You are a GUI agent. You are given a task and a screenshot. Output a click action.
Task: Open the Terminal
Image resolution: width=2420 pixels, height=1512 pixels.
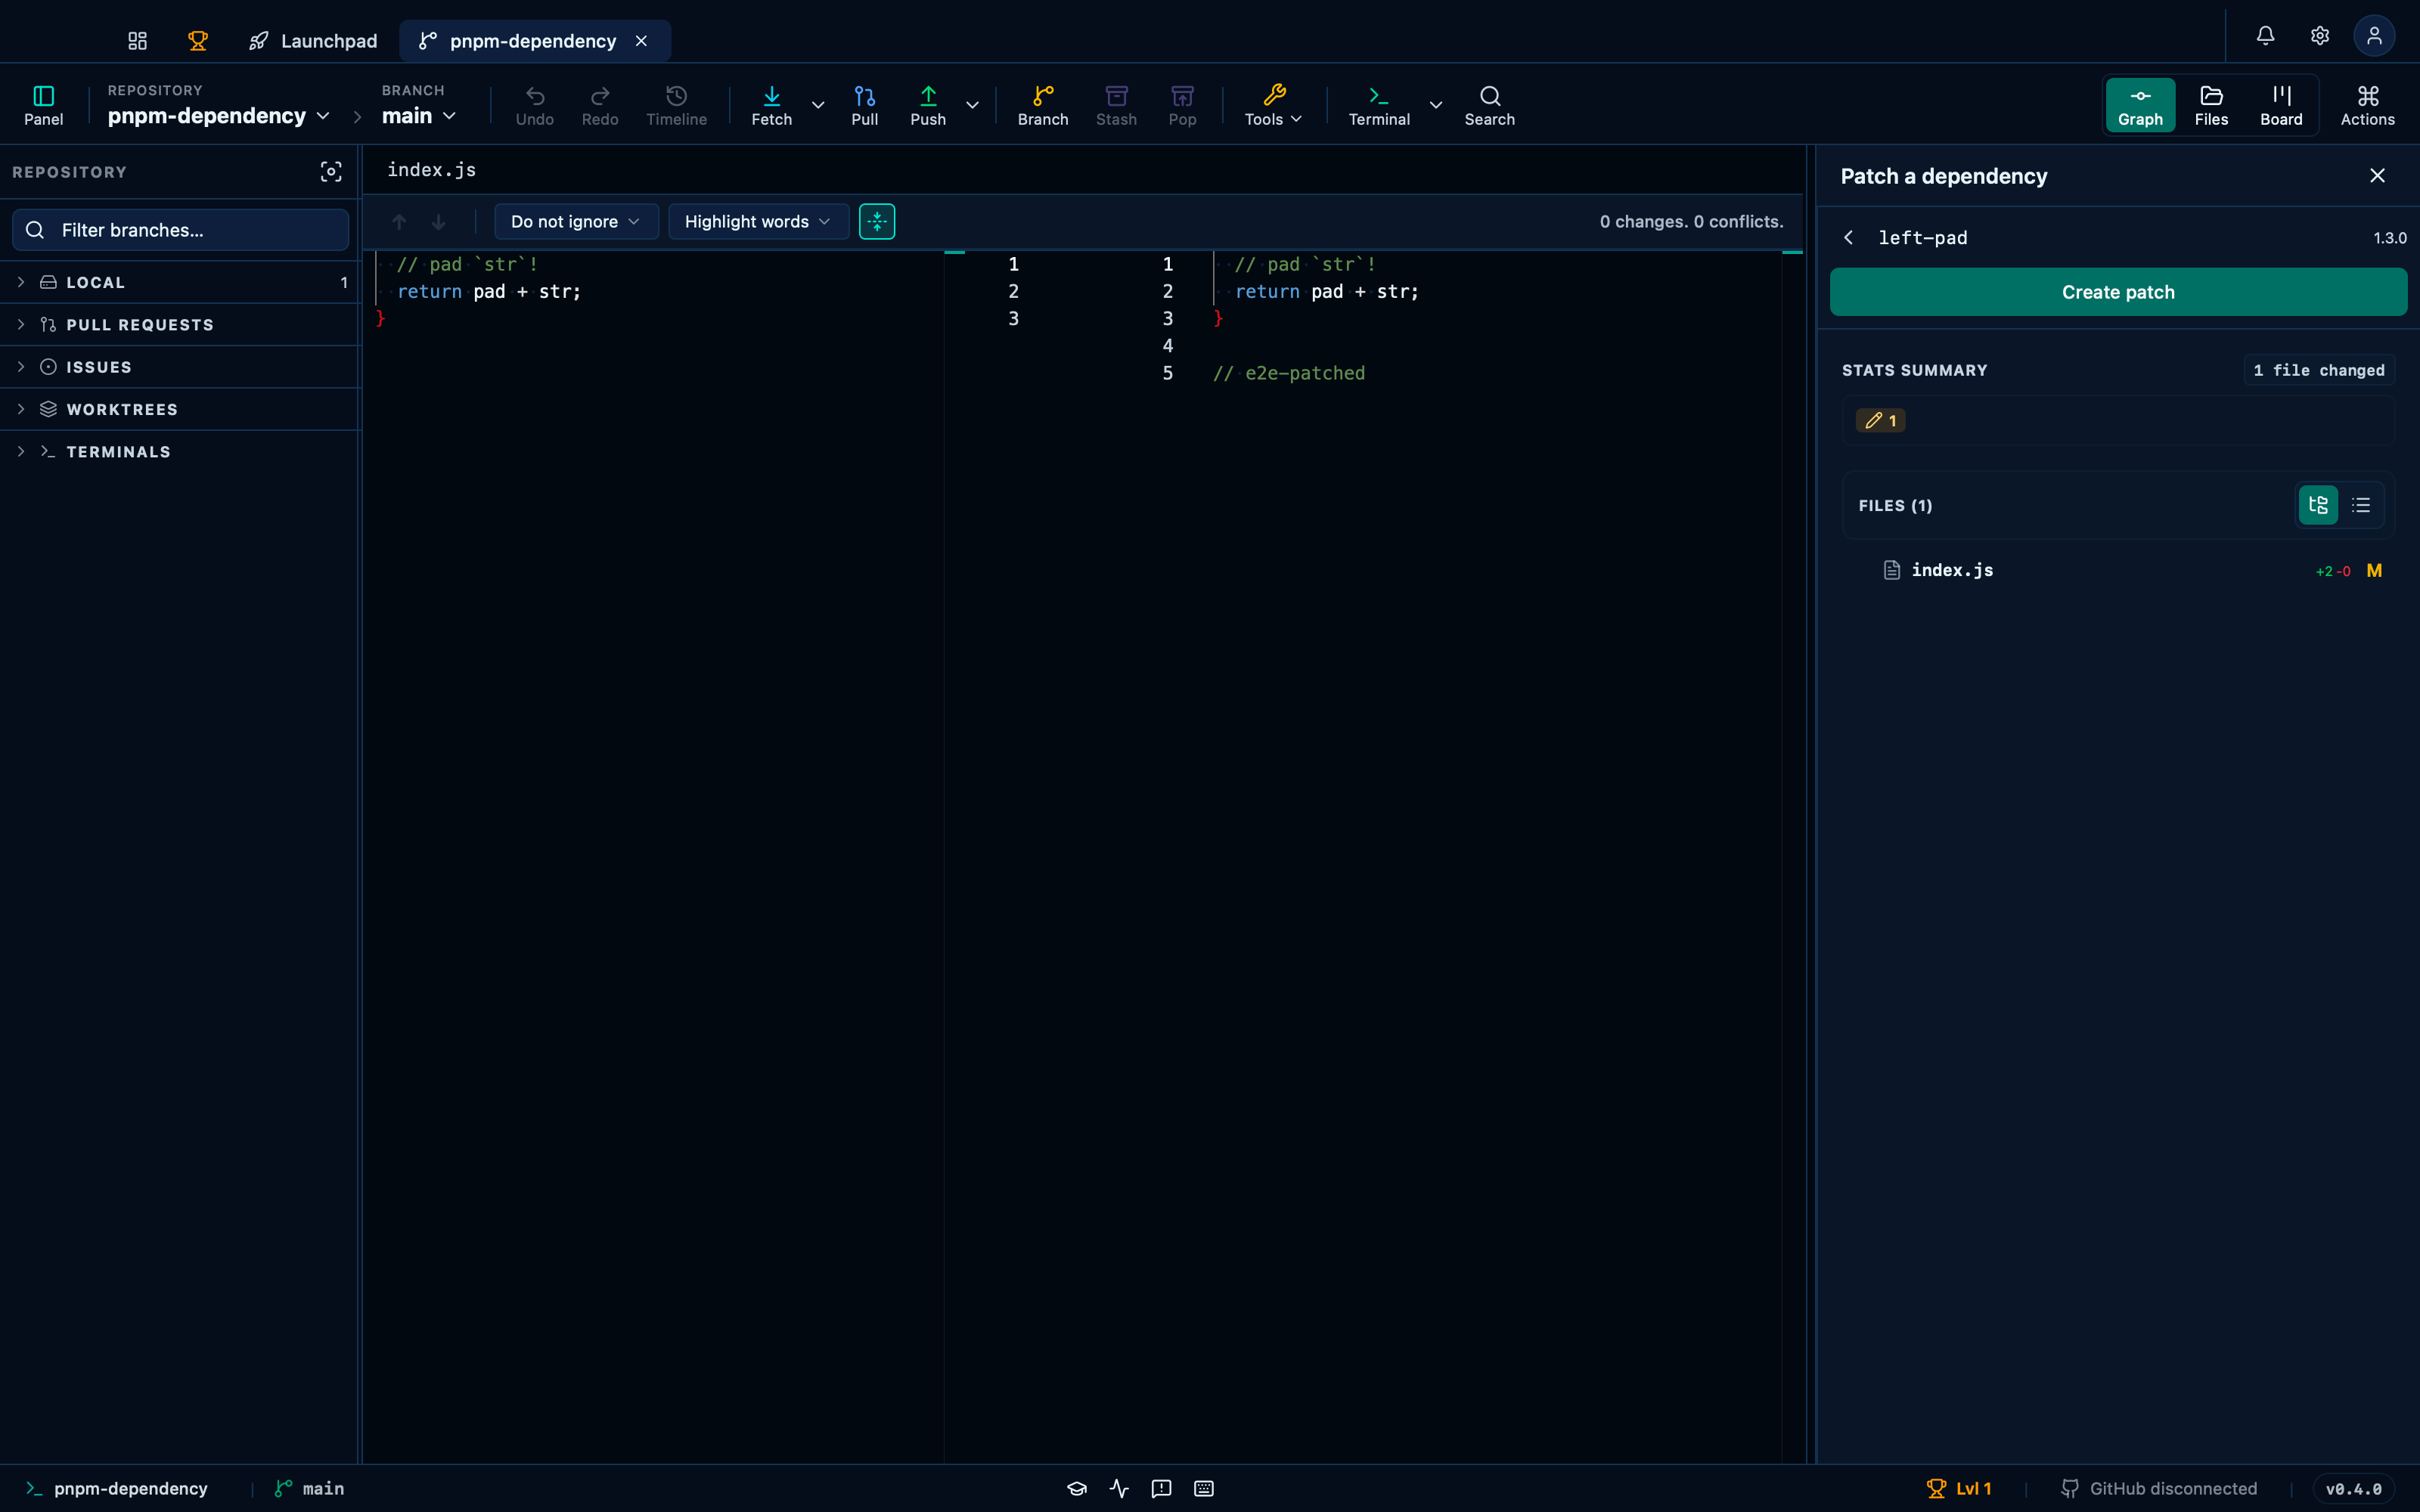click(x=1379, y=105)
